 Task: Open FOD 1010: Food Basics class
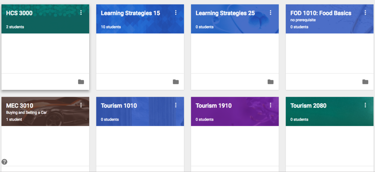321,13
